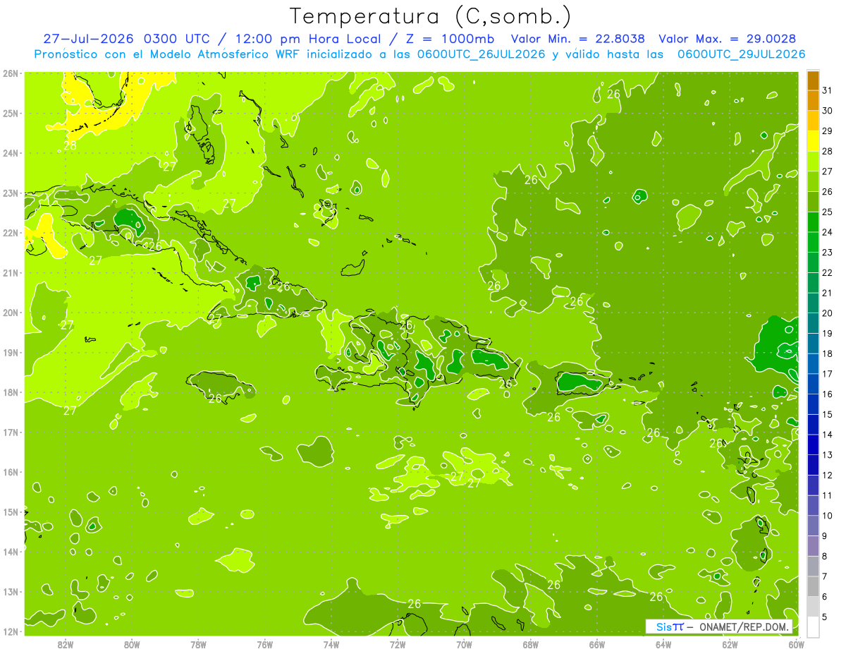Click the "Valor Max. = 29.0028" readout

tap(728, 39)
